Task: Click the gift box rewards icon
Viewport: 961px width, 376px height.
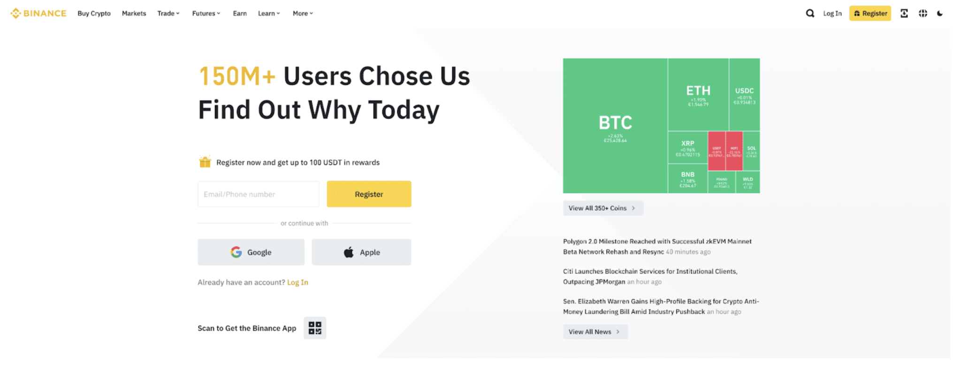Action: [205, 162]
